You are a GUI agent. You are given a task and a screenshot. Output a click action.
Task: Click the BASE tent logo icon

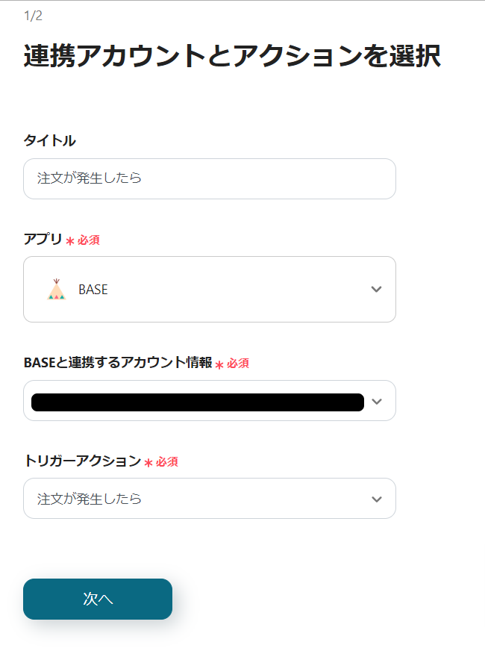(x=56, y=290)
